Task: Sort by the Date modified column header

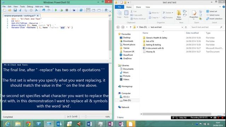Action: [x=192, y=33]
